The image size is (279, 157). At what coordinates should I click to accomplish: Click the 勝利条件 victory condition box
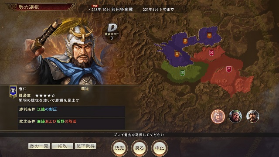click(x=71, y=112)
